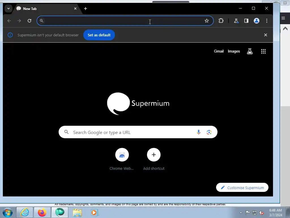This screenshot has width=290, height=218.
Task: Click the magnifier in the page search box
Action: pos(66,132)
